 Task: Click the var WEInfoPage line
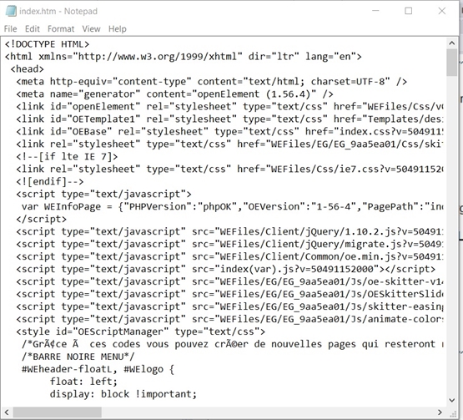tap(232, 206)
